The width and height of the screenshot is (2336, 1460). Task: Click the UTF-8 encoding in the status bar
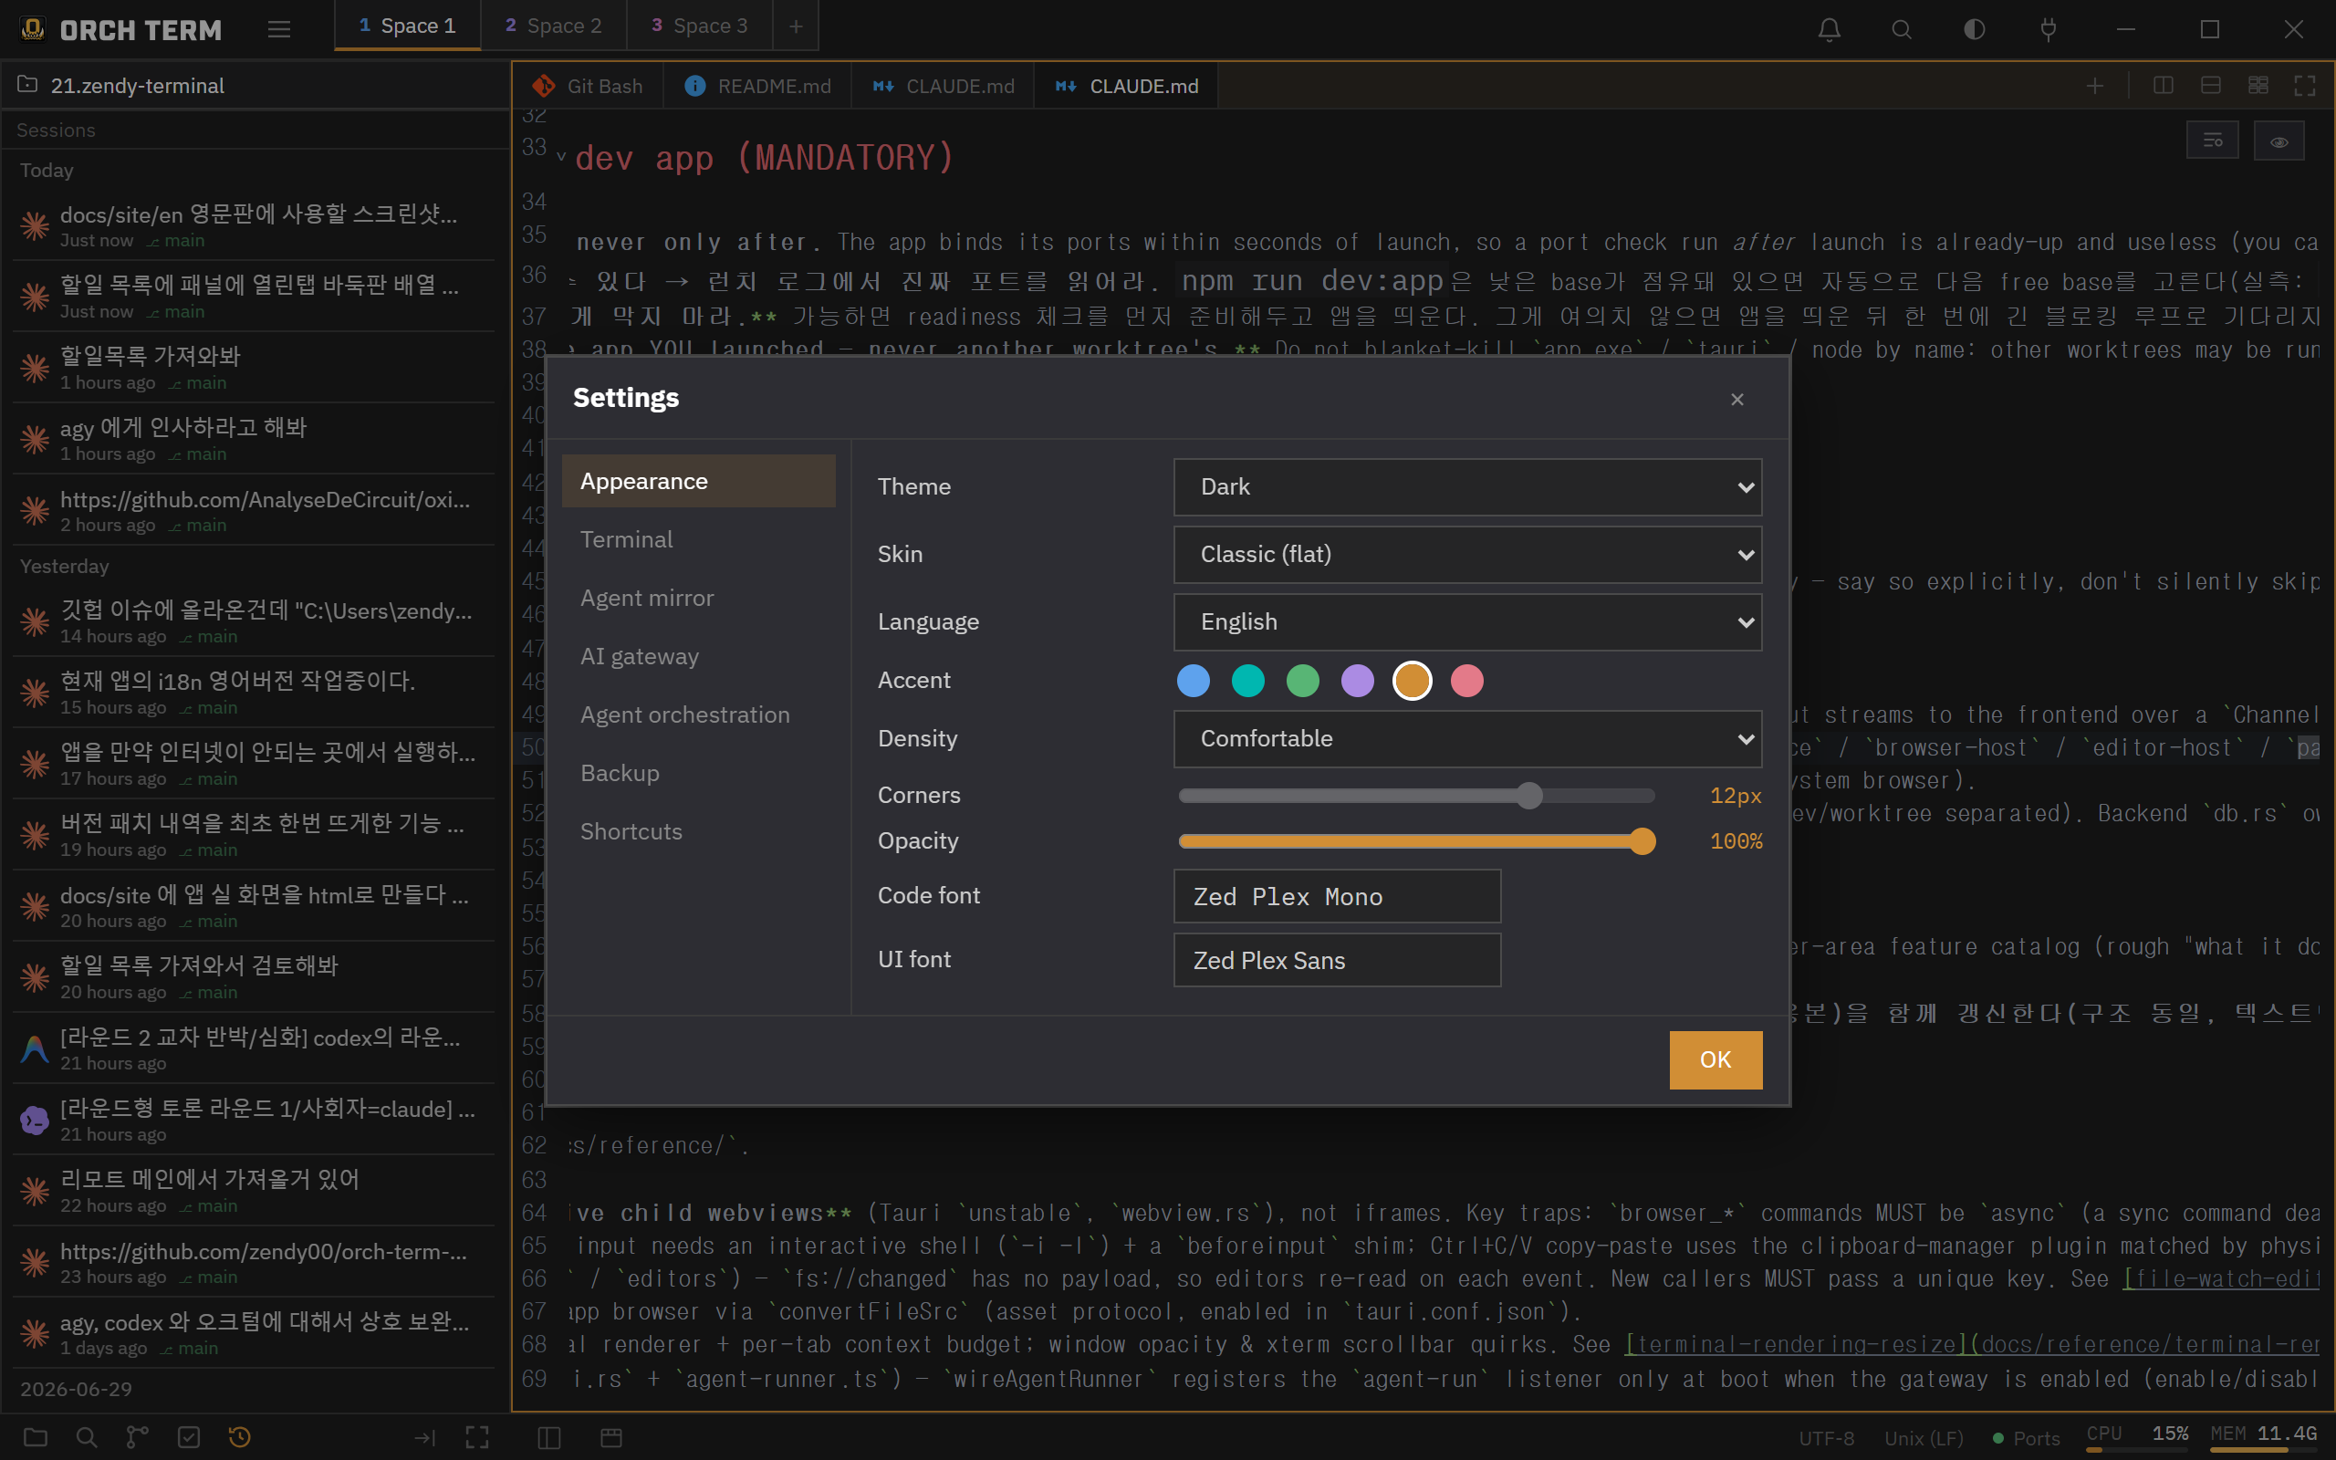(x=1826, y=1438)
